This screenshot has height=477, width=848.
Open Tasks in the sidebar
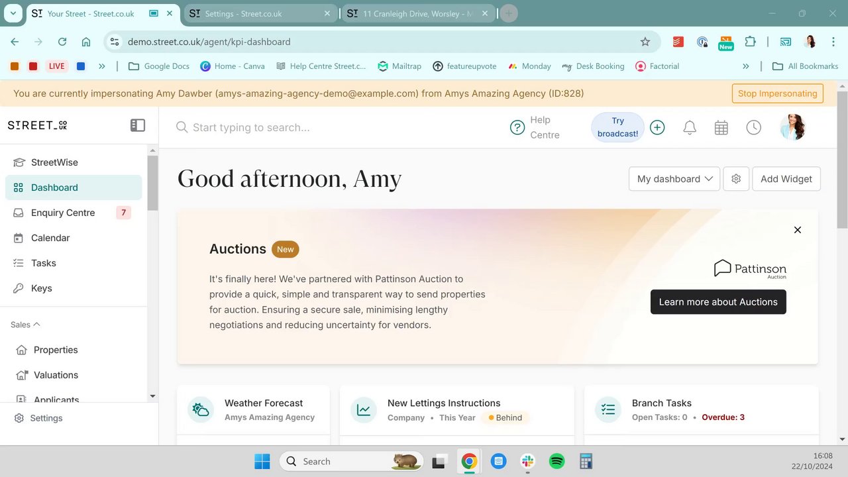(x=74, y=263)
